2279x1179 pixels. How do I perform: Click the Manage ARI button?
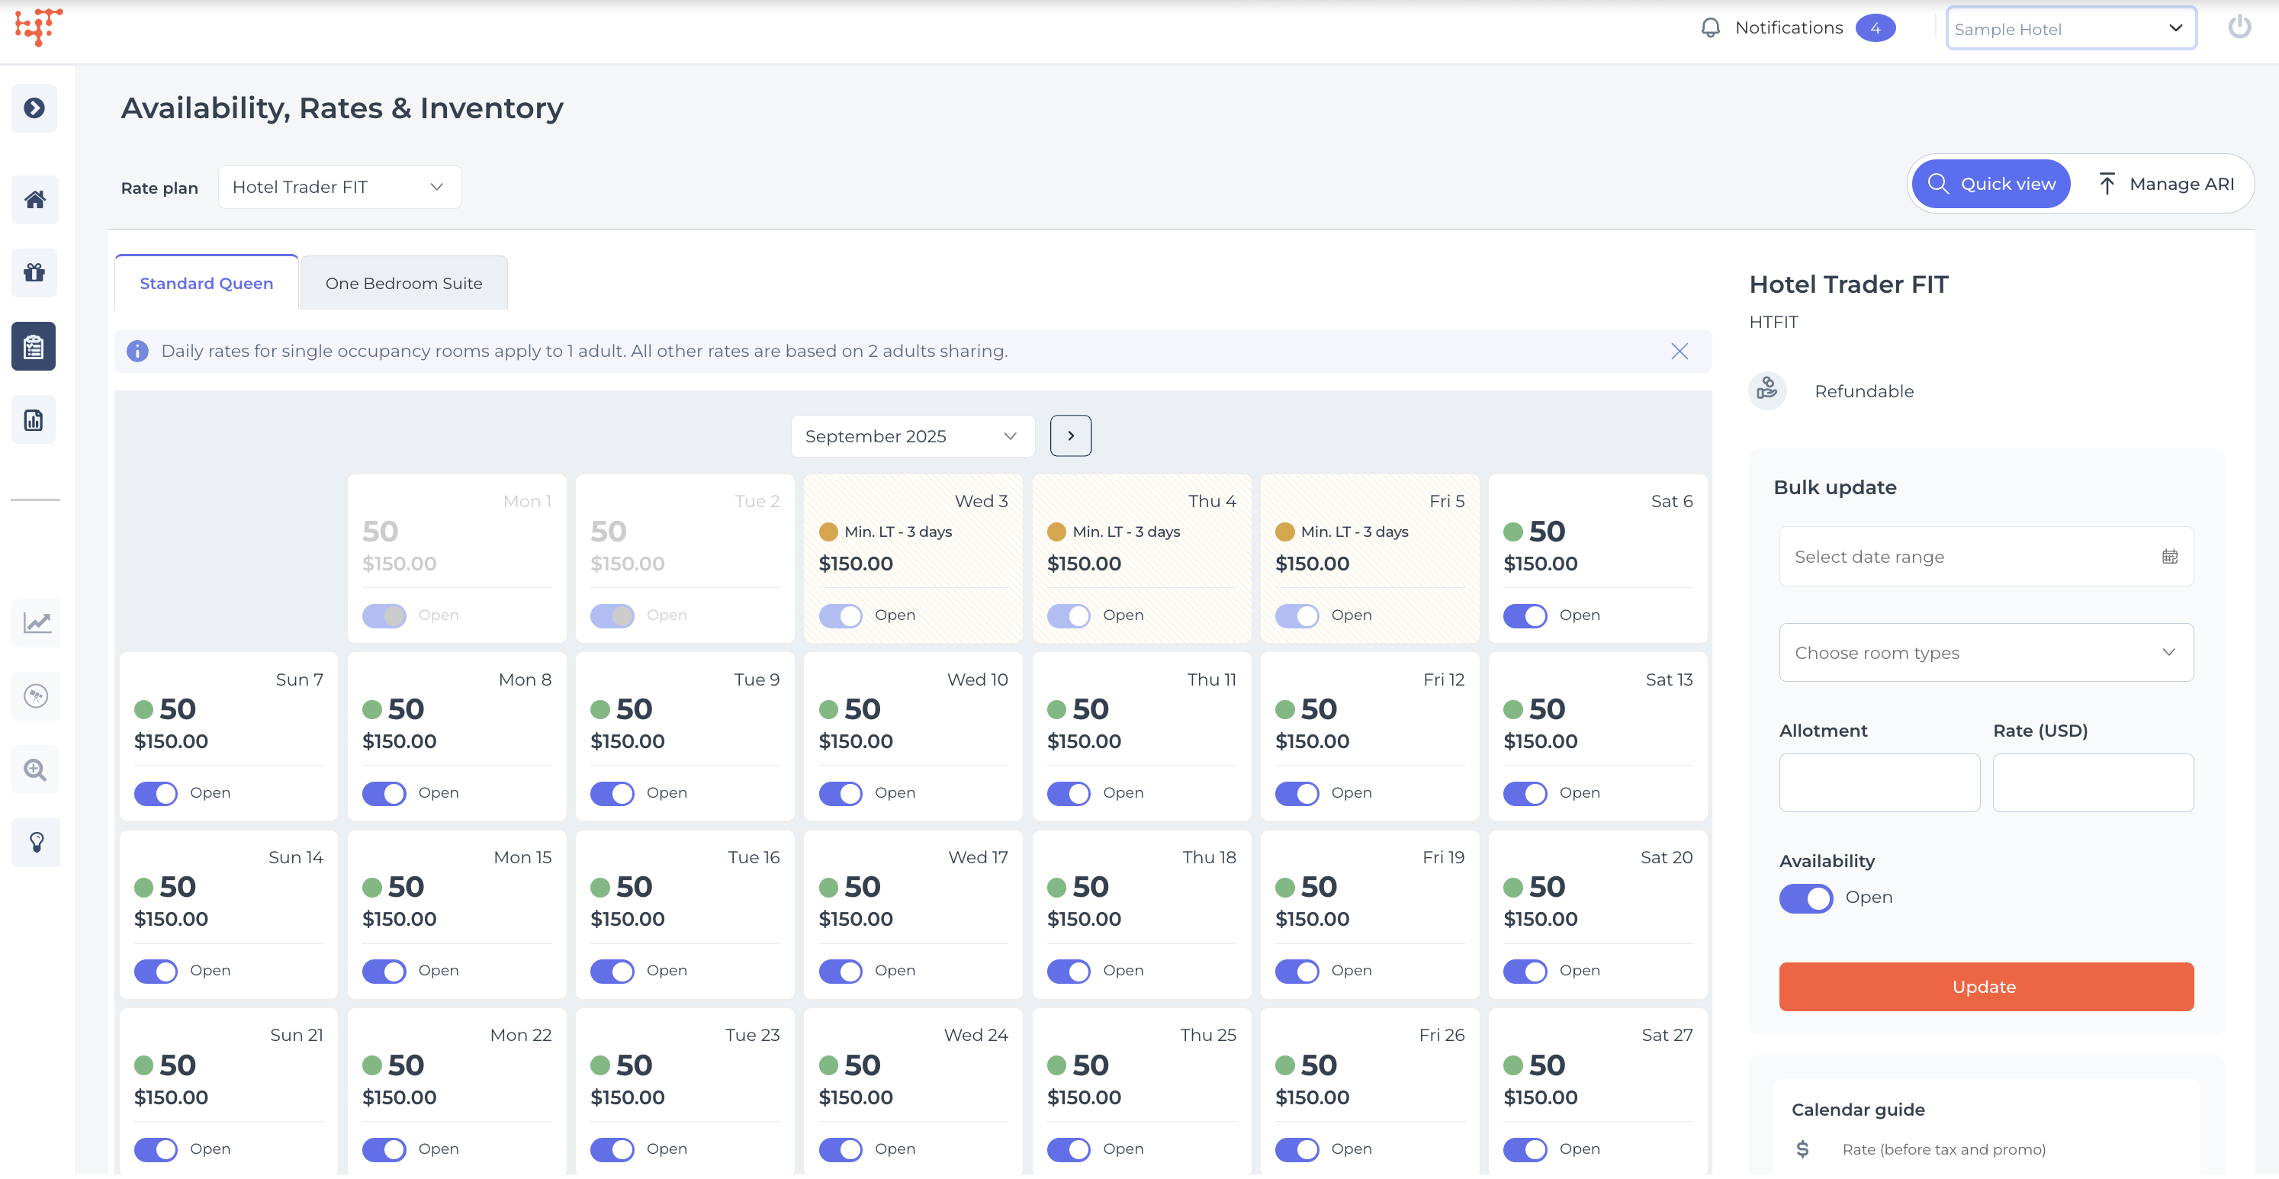(2166, 184)
